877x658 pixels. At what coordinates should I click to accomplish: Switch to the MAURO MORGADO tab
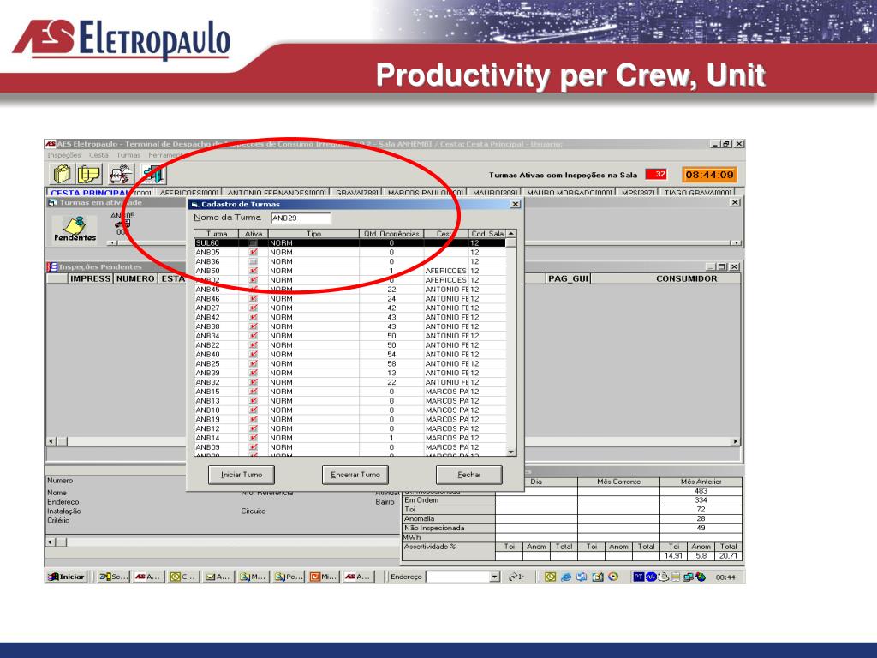pos(570,193)
